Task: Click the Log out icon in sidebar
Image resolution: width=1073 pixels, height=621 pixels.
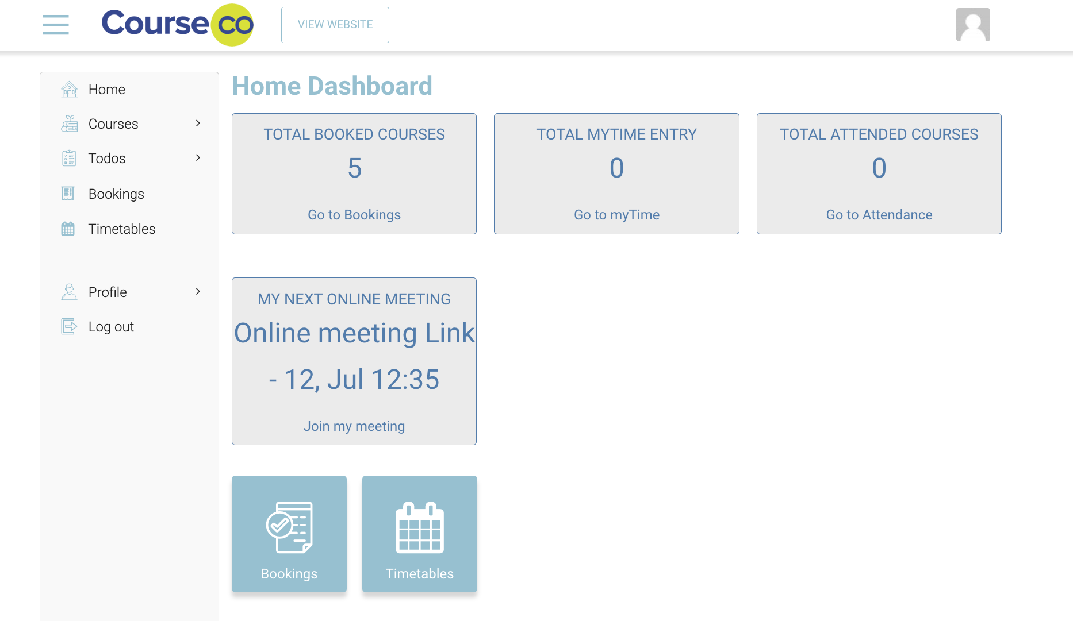Action: tap(69, 327)
